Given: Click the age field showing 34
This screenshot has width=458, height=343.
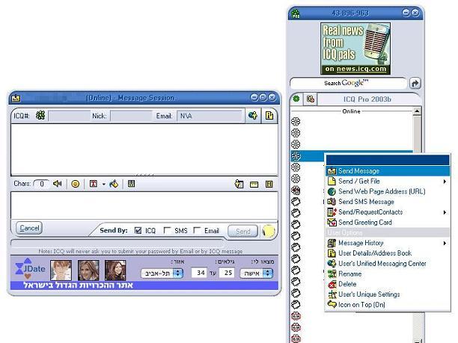Looking at the screenshot, I should tap(199, 273).
